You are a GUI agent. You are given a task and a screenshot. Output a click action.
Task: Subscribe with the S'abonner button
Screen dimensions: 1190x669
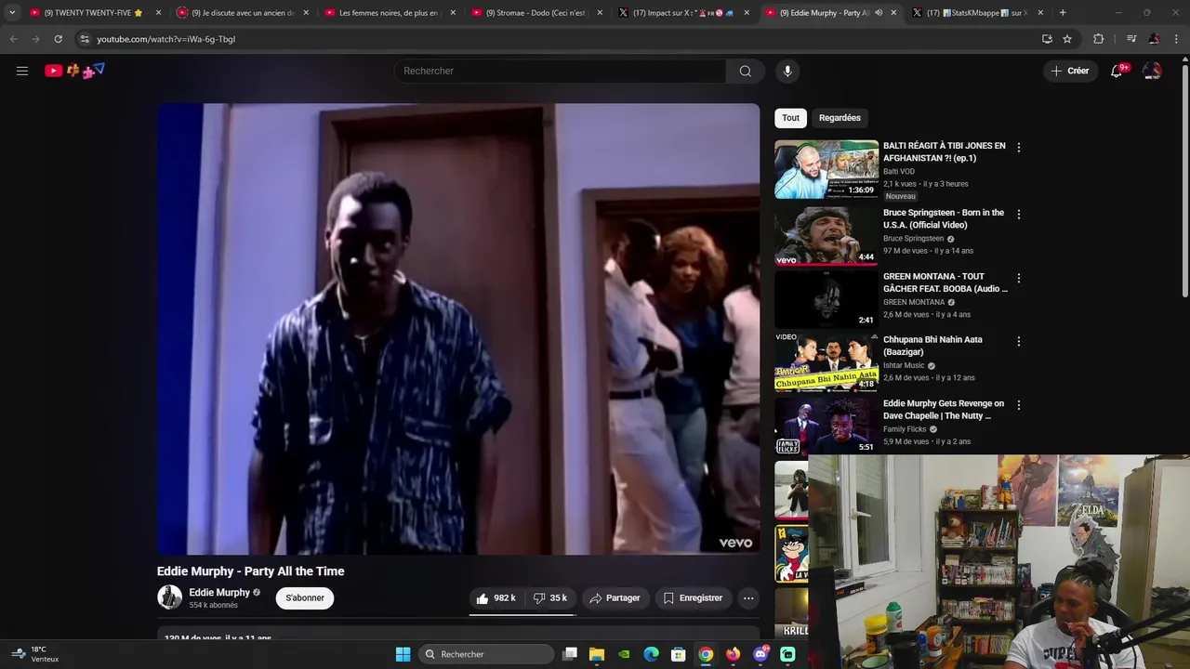(305, 597)
